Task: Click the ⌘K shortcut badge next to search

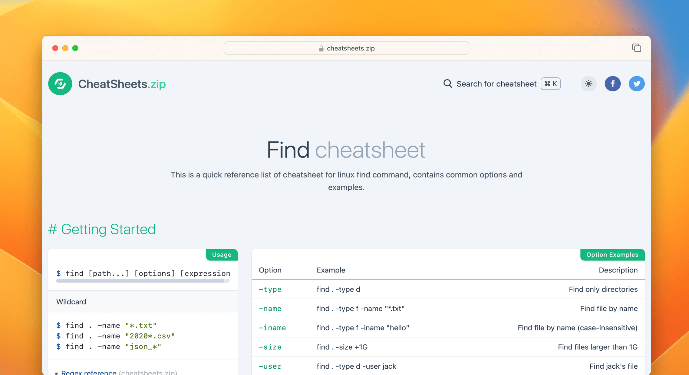Action: point(550,84)
